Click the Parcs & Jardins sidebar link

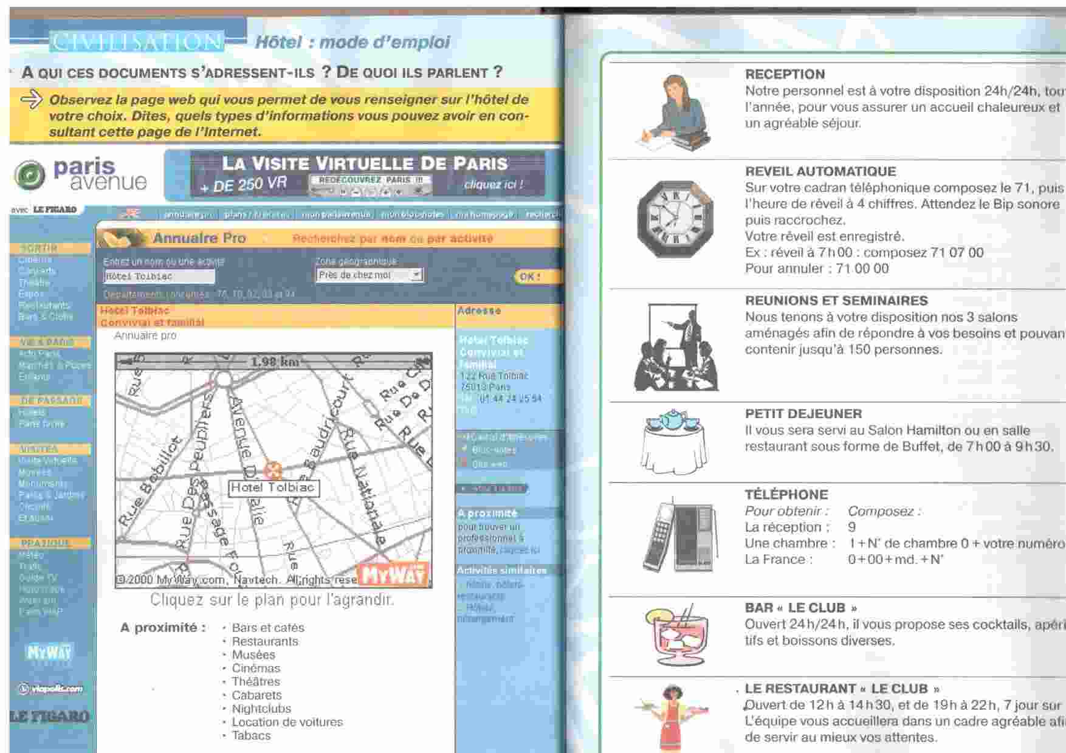pos(52,495)
